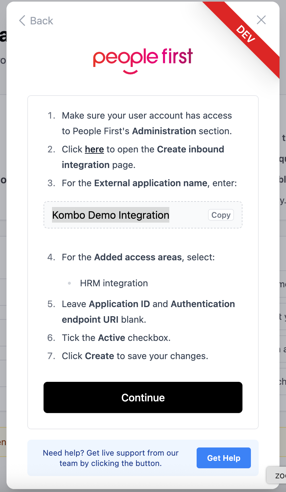Click the bold 'Application ID' text in step 5

click(x=119, y=304)
